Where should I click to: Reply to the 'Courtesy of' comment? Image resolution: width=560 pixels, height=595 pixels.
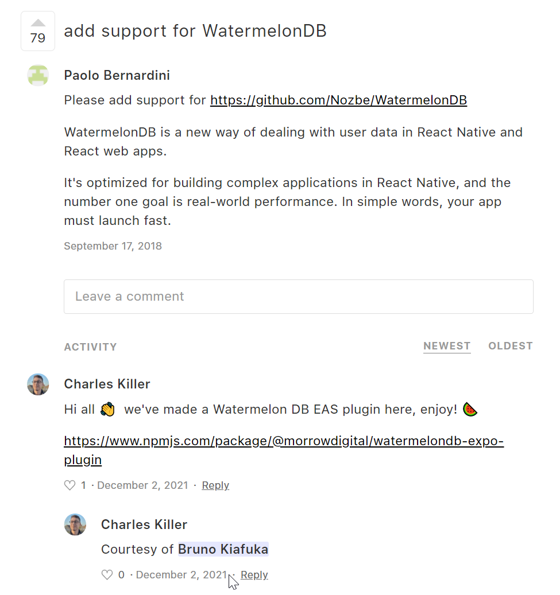[254, 575]
